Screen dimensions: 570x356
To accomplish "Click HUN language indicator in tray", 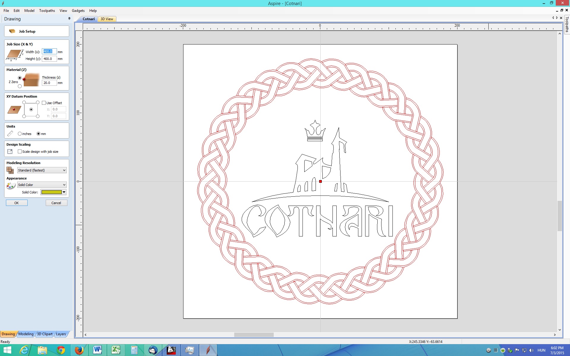I will tap(541, 350).
